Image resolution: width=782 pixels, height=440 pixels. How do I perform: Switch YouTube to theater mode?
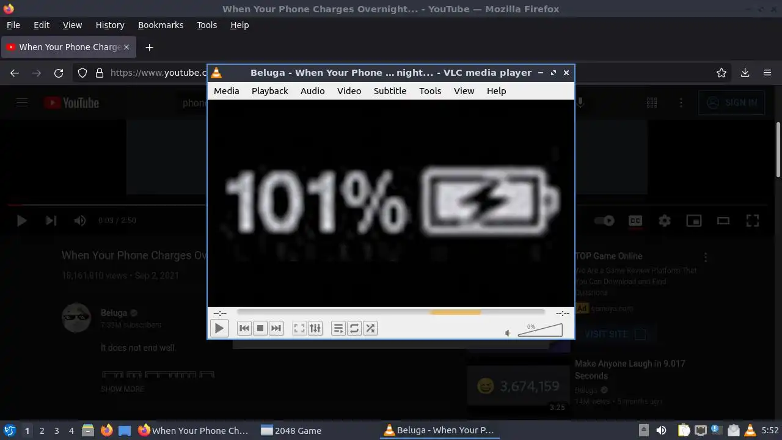[x=723, y=221]
